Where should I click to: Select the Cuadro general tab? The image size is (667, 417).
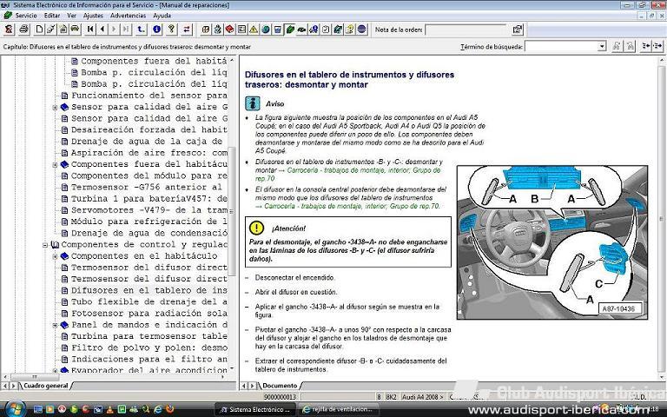(x=45, y=386)
